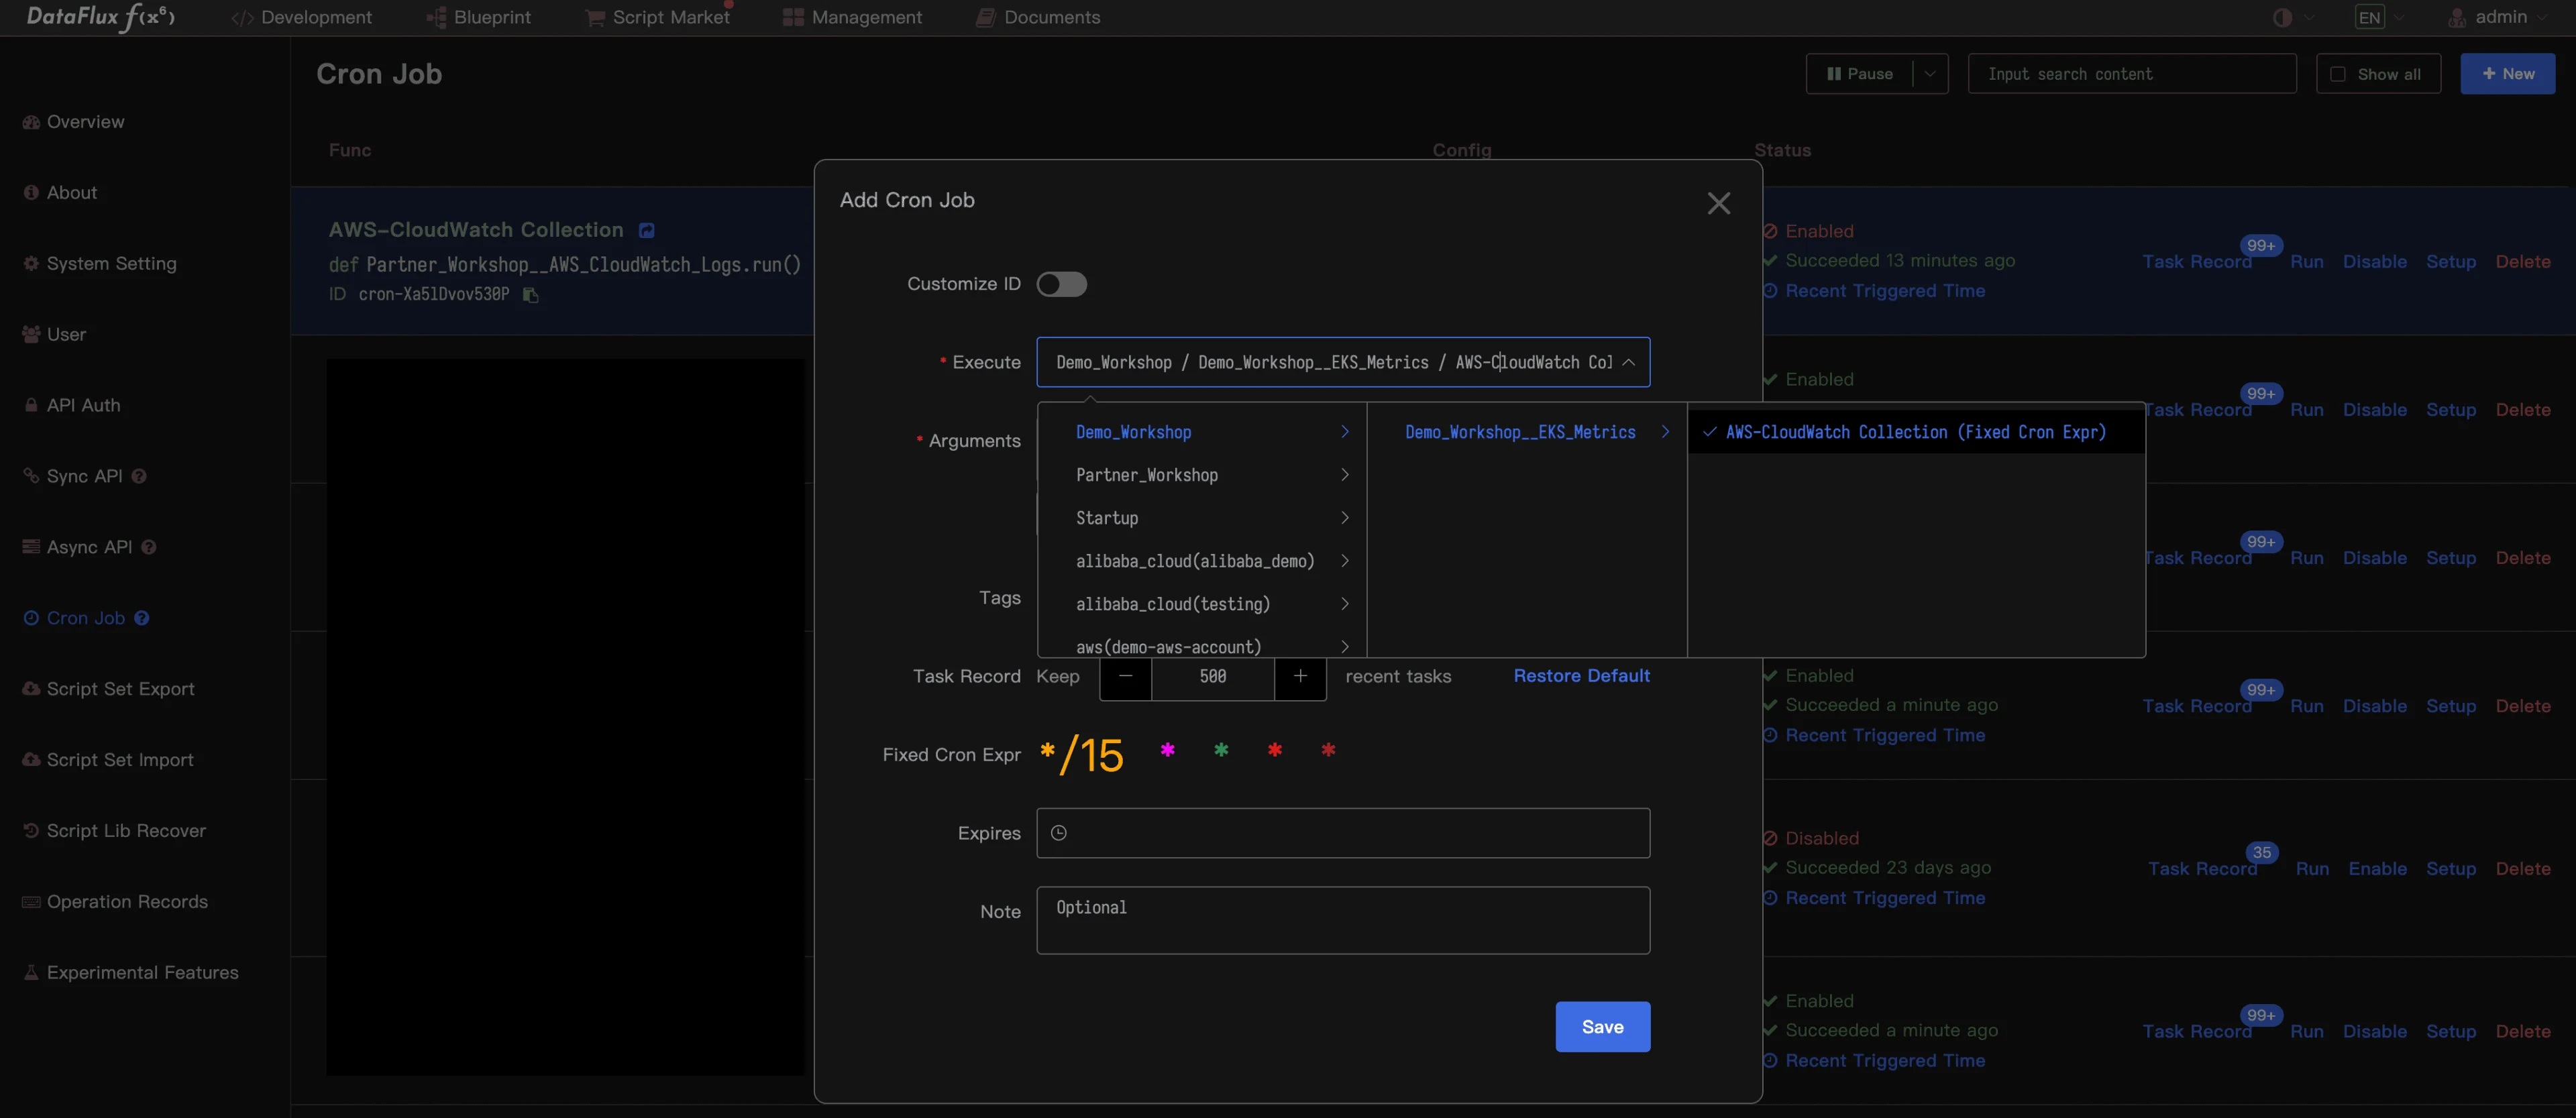Open the link icon next to AWS-CloudWatch Collection
Screen dimensions: 2576x1118
[647, 231]
